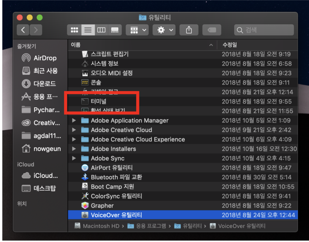Select Grapher app icon
The width and height of the screenshot is (309, 242).
[85, 206]
